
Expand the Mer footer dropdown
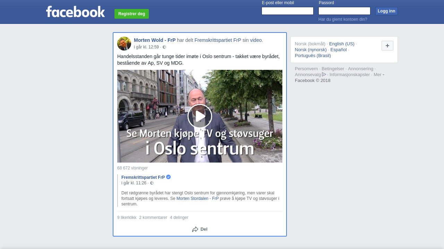[379, 74]
